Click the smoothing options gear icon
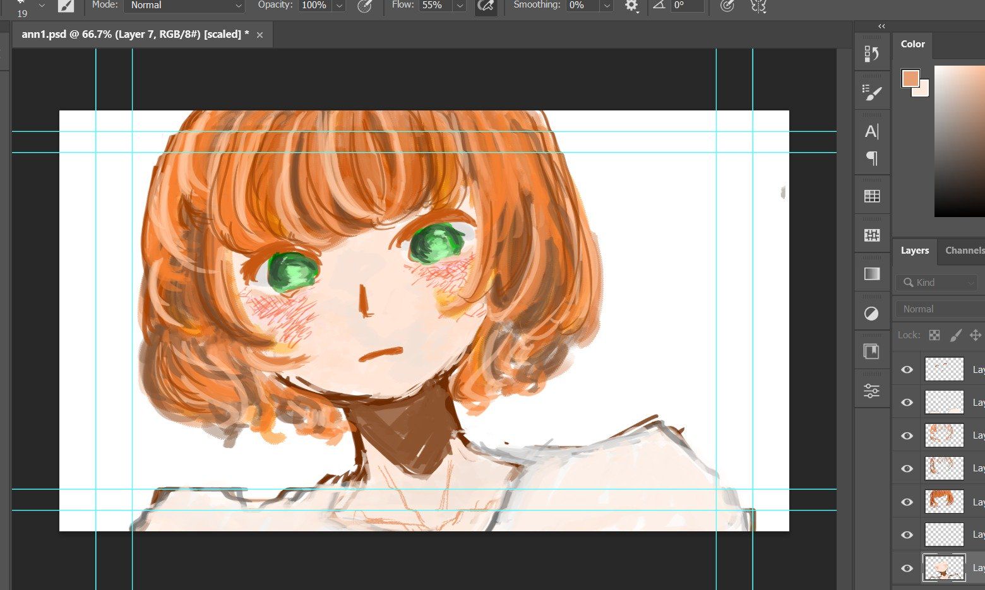Image resolution: width=985 pixels, height=590 pixels. pos(631,6)
